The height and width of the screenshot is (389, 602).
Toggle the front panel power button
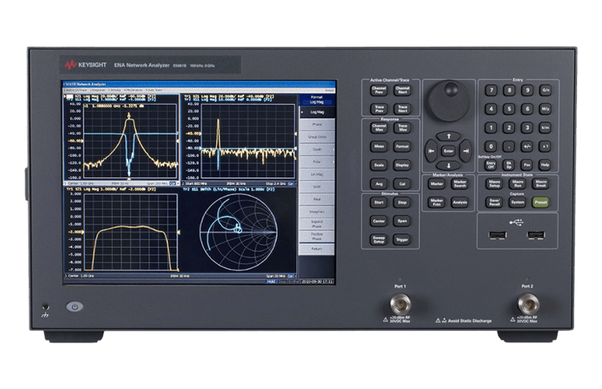pyautogui.click(x=75, y=307)
